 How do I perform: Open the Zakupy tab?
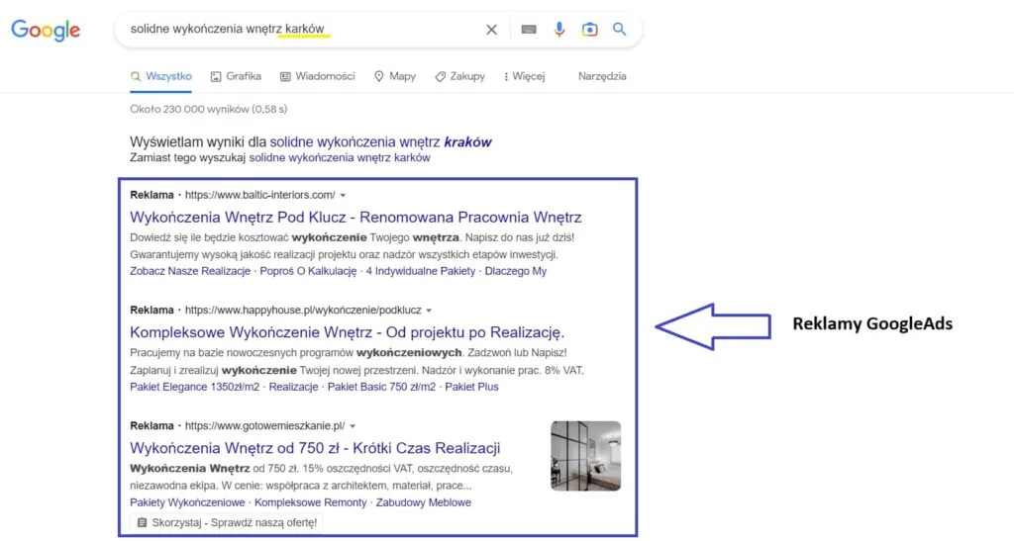pos(459,76)
